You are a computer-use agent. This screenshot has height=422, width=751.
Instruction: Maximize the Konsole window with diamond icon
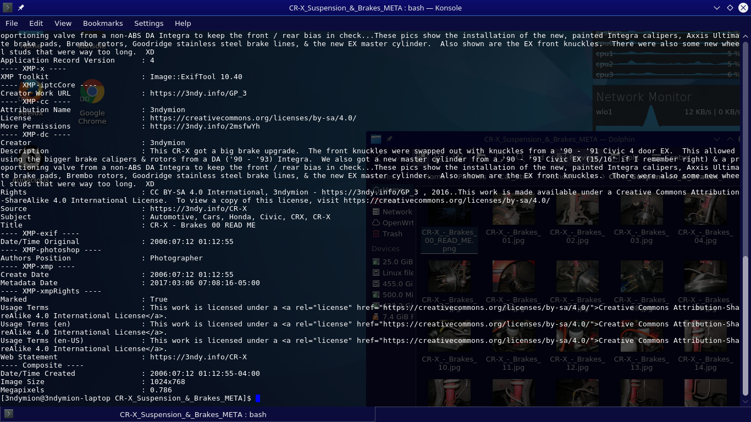tap(730, 8)
